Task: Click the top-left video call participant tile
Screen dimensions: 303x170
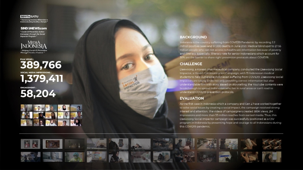Action: click(x=26, y=108)
